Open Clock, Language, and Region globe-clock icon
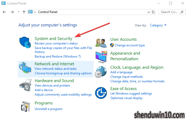The width and height of the screenshot is (186, 122). coord(101,72)
